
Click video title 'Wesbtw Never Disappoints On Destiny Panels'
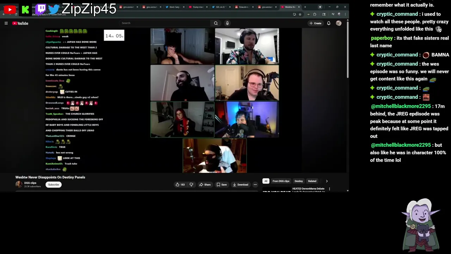click(x=50, y=177)
